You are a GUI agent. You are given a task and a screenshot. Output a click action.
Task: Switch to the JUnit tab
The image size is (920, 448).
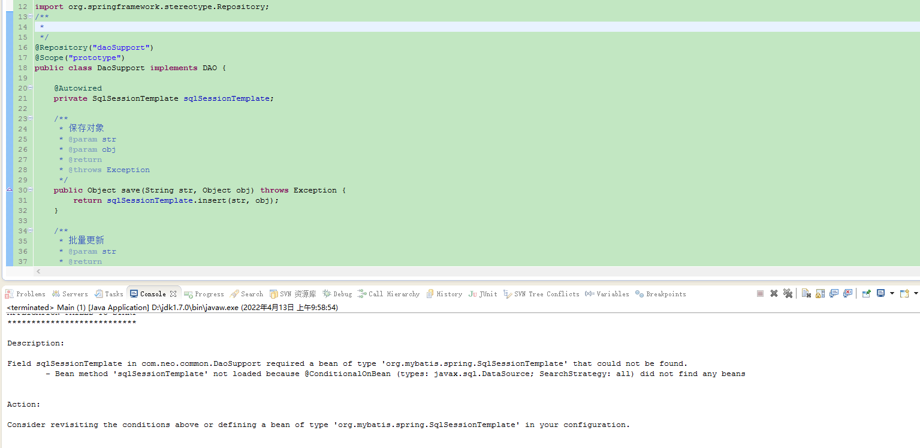[x=483, y=294]
